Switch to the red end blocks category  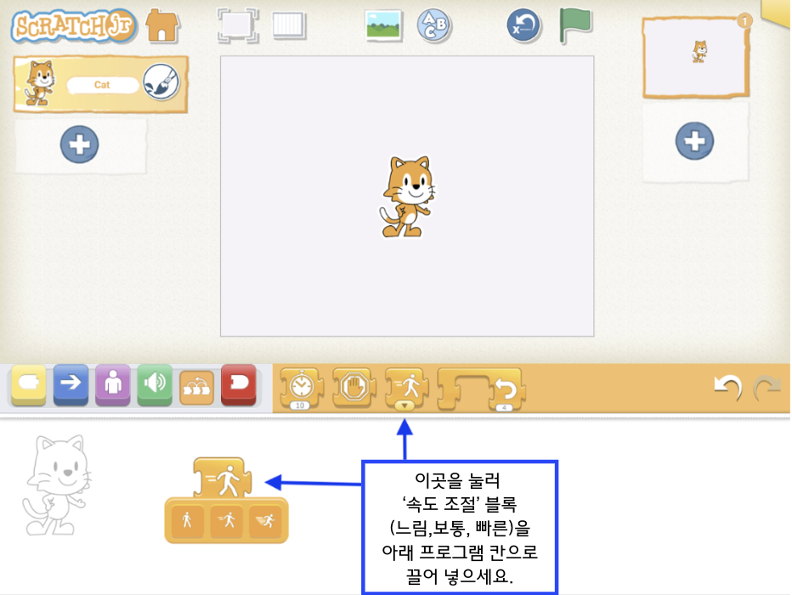click(x=239, y=385)
